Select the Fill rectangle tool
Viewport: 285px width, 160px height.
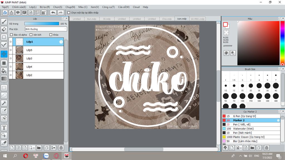tap(4, 63)
